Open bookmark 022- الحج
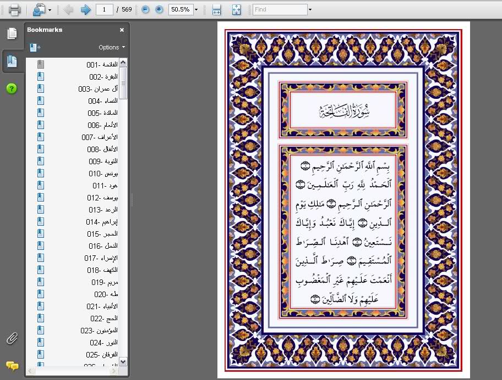The width and height of the screenshot is (502, 380). [x=103, y=318]
